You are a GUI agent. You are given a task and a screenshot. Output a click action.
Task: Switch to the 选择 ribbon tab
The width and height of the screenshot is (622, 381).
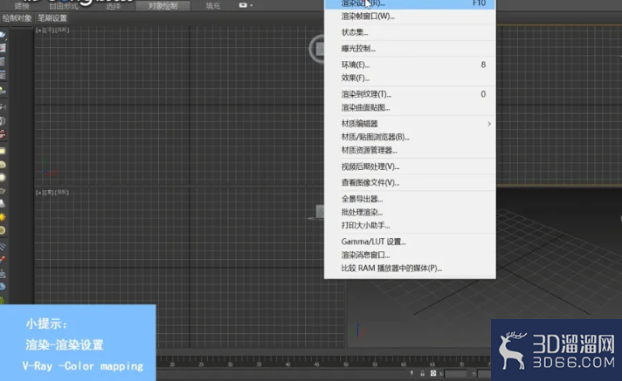113,6
